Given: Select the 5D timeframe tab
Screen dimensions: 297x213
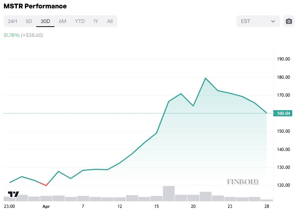Looking at the screenshot, I should tap(28, 21).
